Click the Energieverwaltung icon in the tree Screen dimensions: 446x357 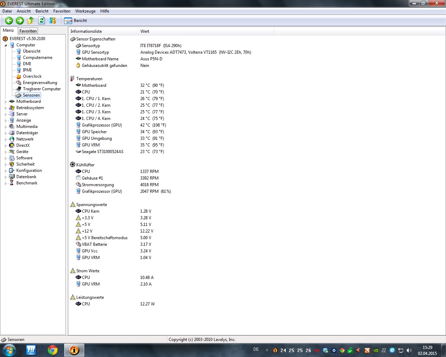(x=19, y=83)
